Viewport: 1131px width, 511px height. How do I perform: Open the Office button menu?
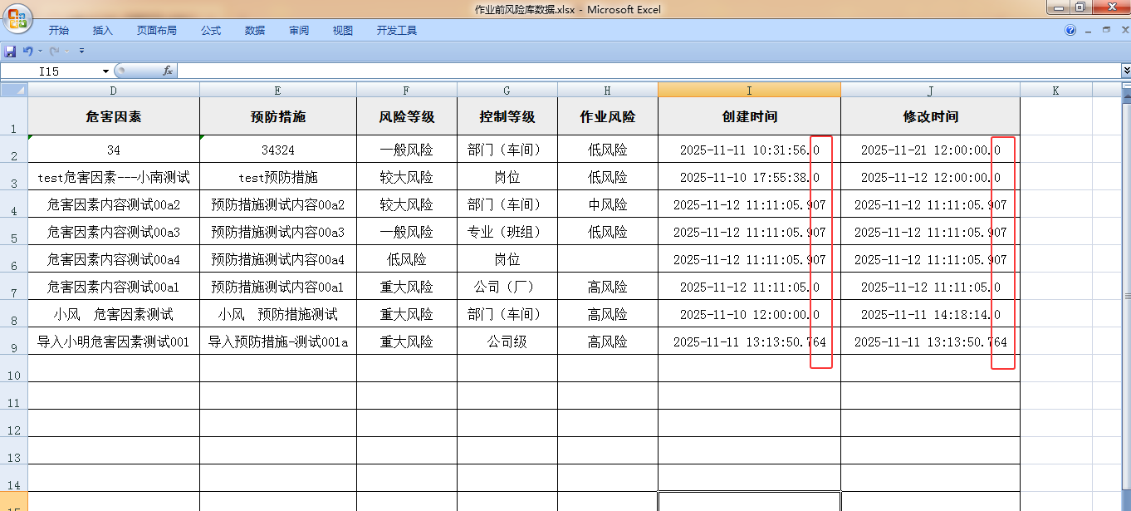point(16,18)
